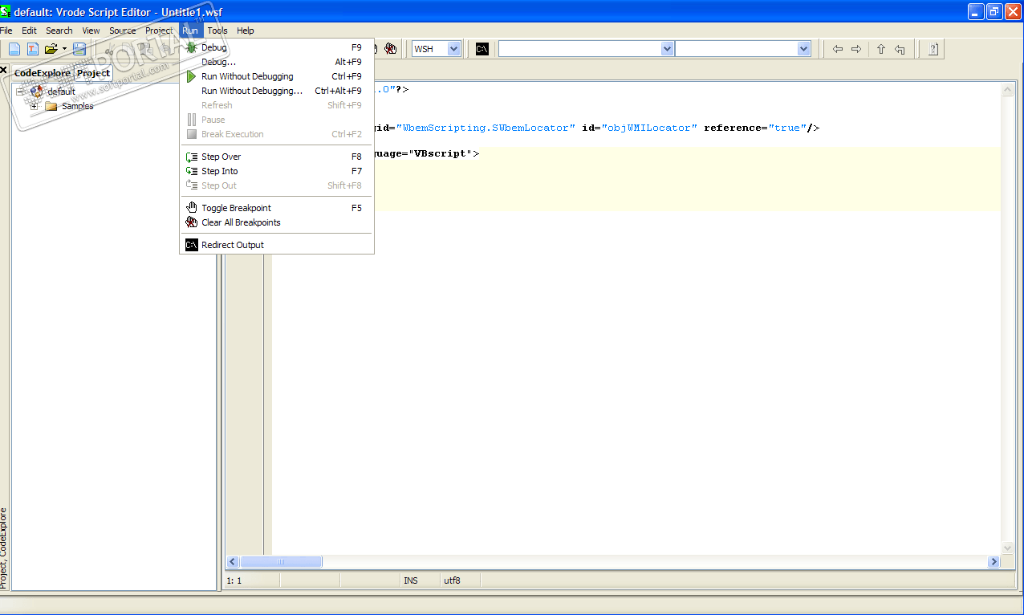Open help with the question mark toolbar icon
The image size is (1024, 615).
(x=933, y=49)
